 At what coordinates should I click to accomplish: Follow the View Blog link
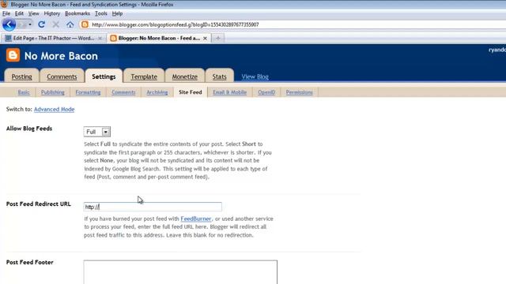pos(255,77)
